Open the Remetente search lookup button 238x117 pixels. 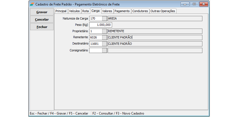coord(105,38)
